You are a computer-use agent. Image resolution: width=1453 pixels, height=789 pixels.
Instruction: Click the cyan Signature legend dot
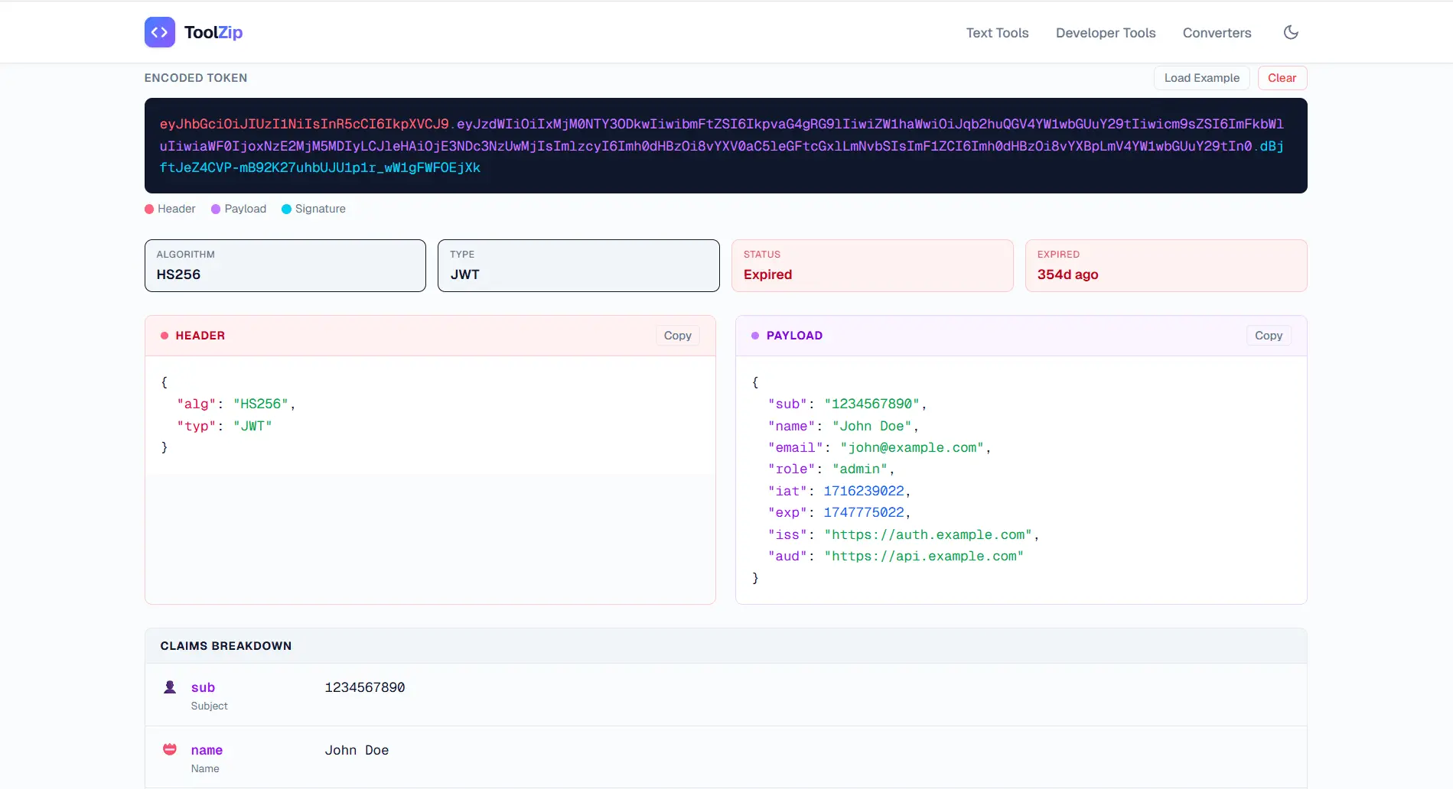click(x=286, y=209)
